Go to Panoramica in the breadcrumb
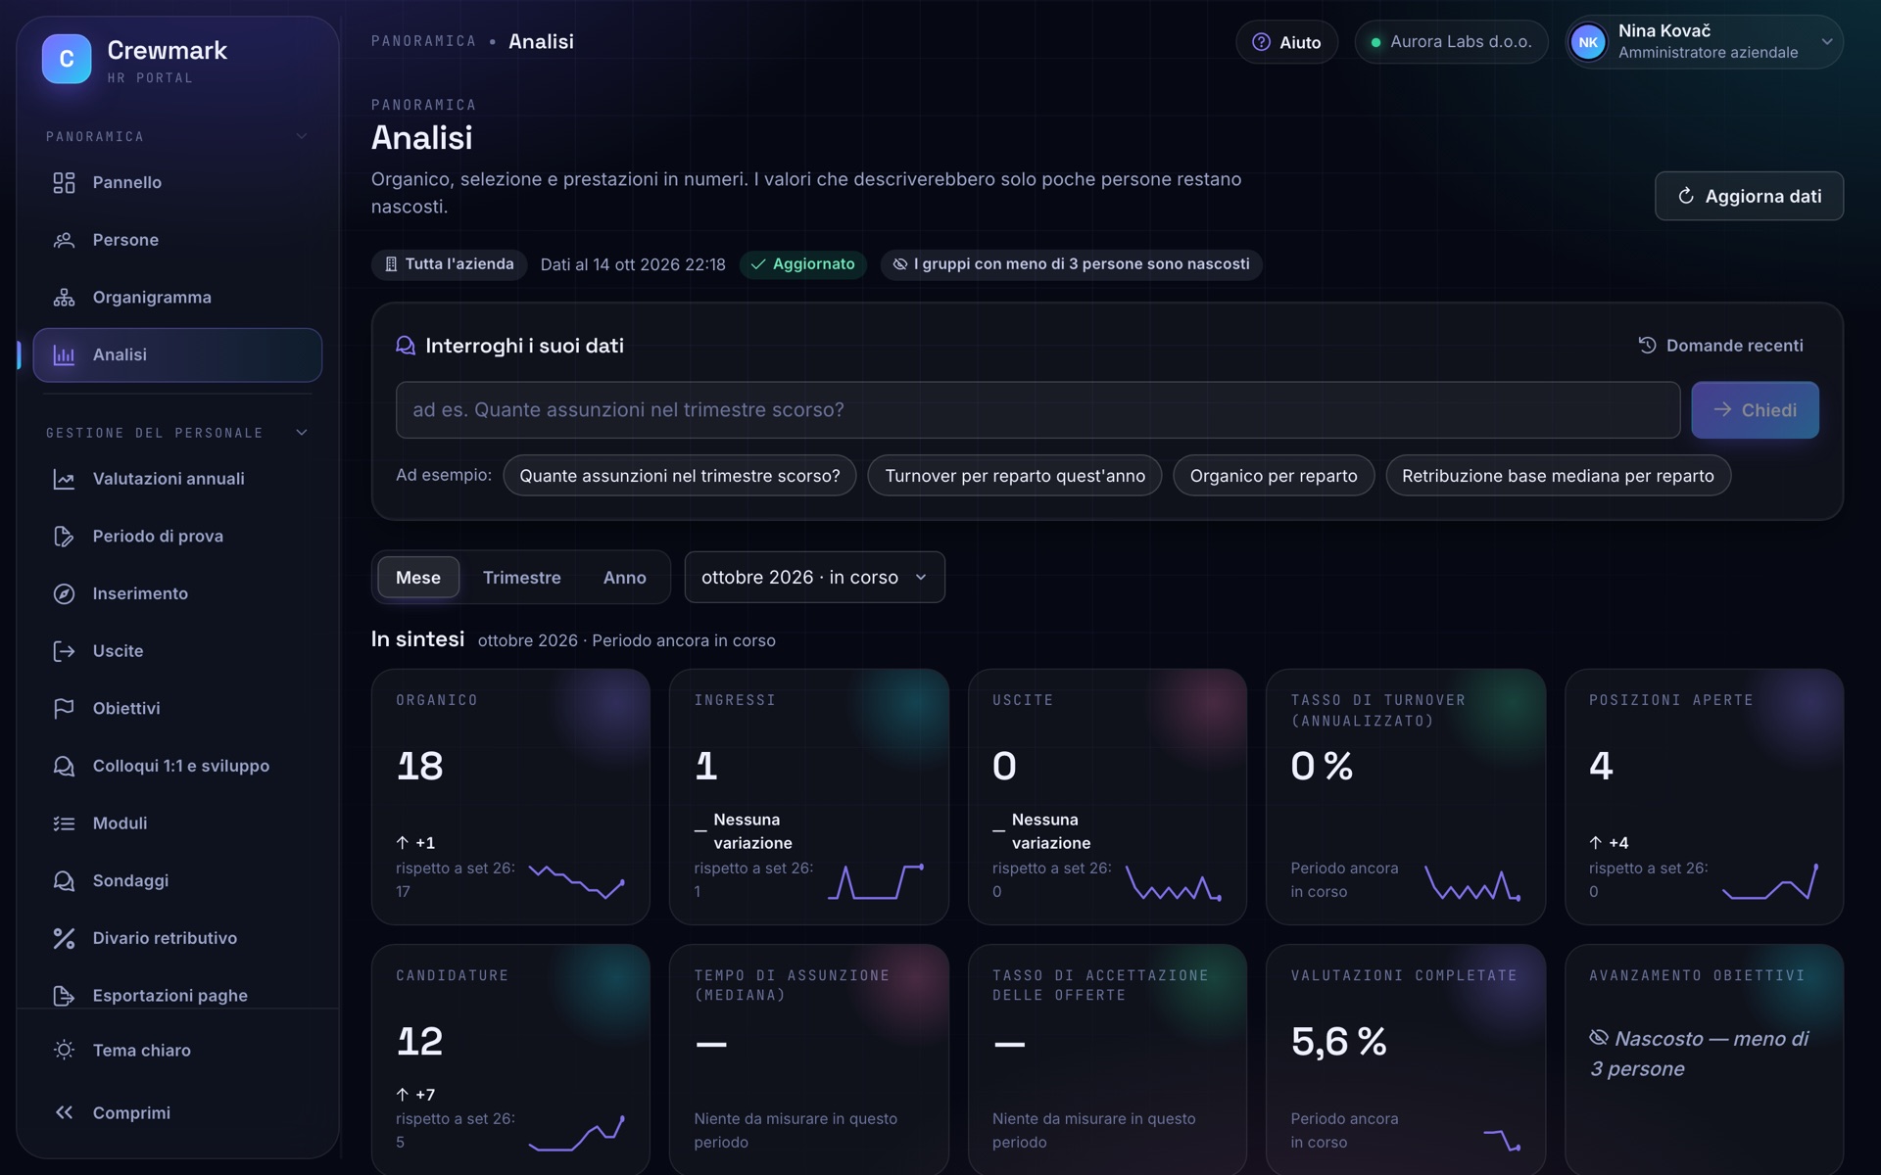 pyautogui.click(x=423, y=41)
